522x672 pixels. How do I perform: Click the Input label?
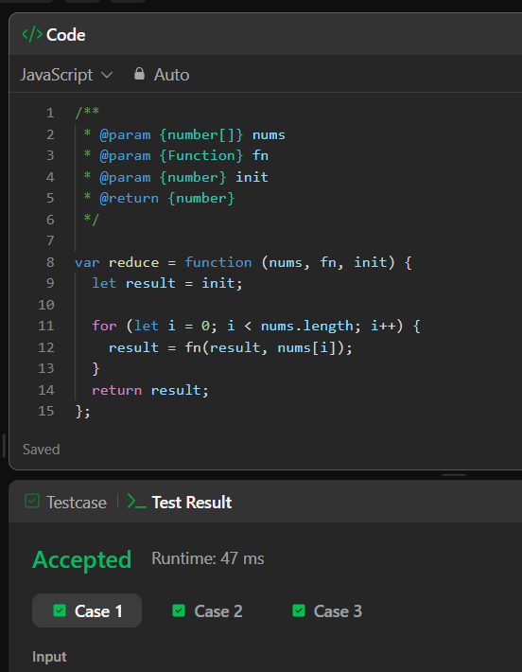click(49, 657)
